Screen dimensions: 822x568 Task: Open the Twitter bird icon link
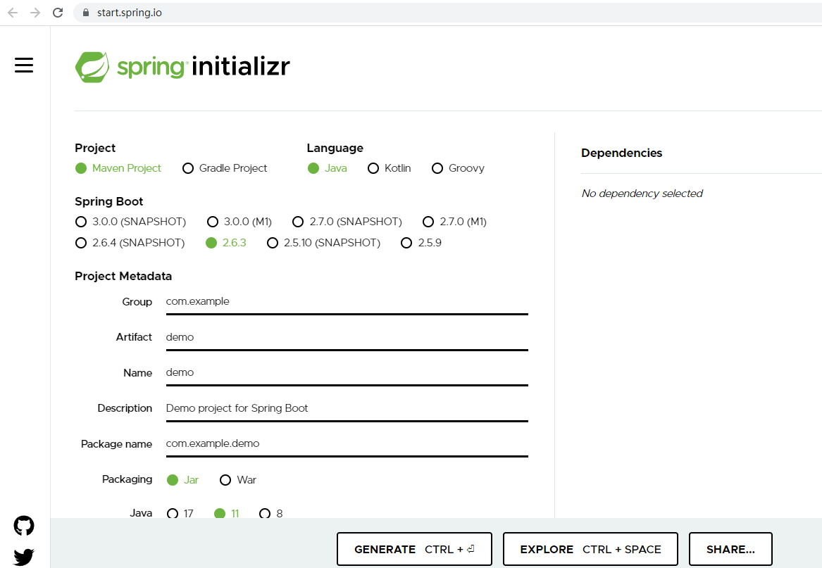coord(23,557)
